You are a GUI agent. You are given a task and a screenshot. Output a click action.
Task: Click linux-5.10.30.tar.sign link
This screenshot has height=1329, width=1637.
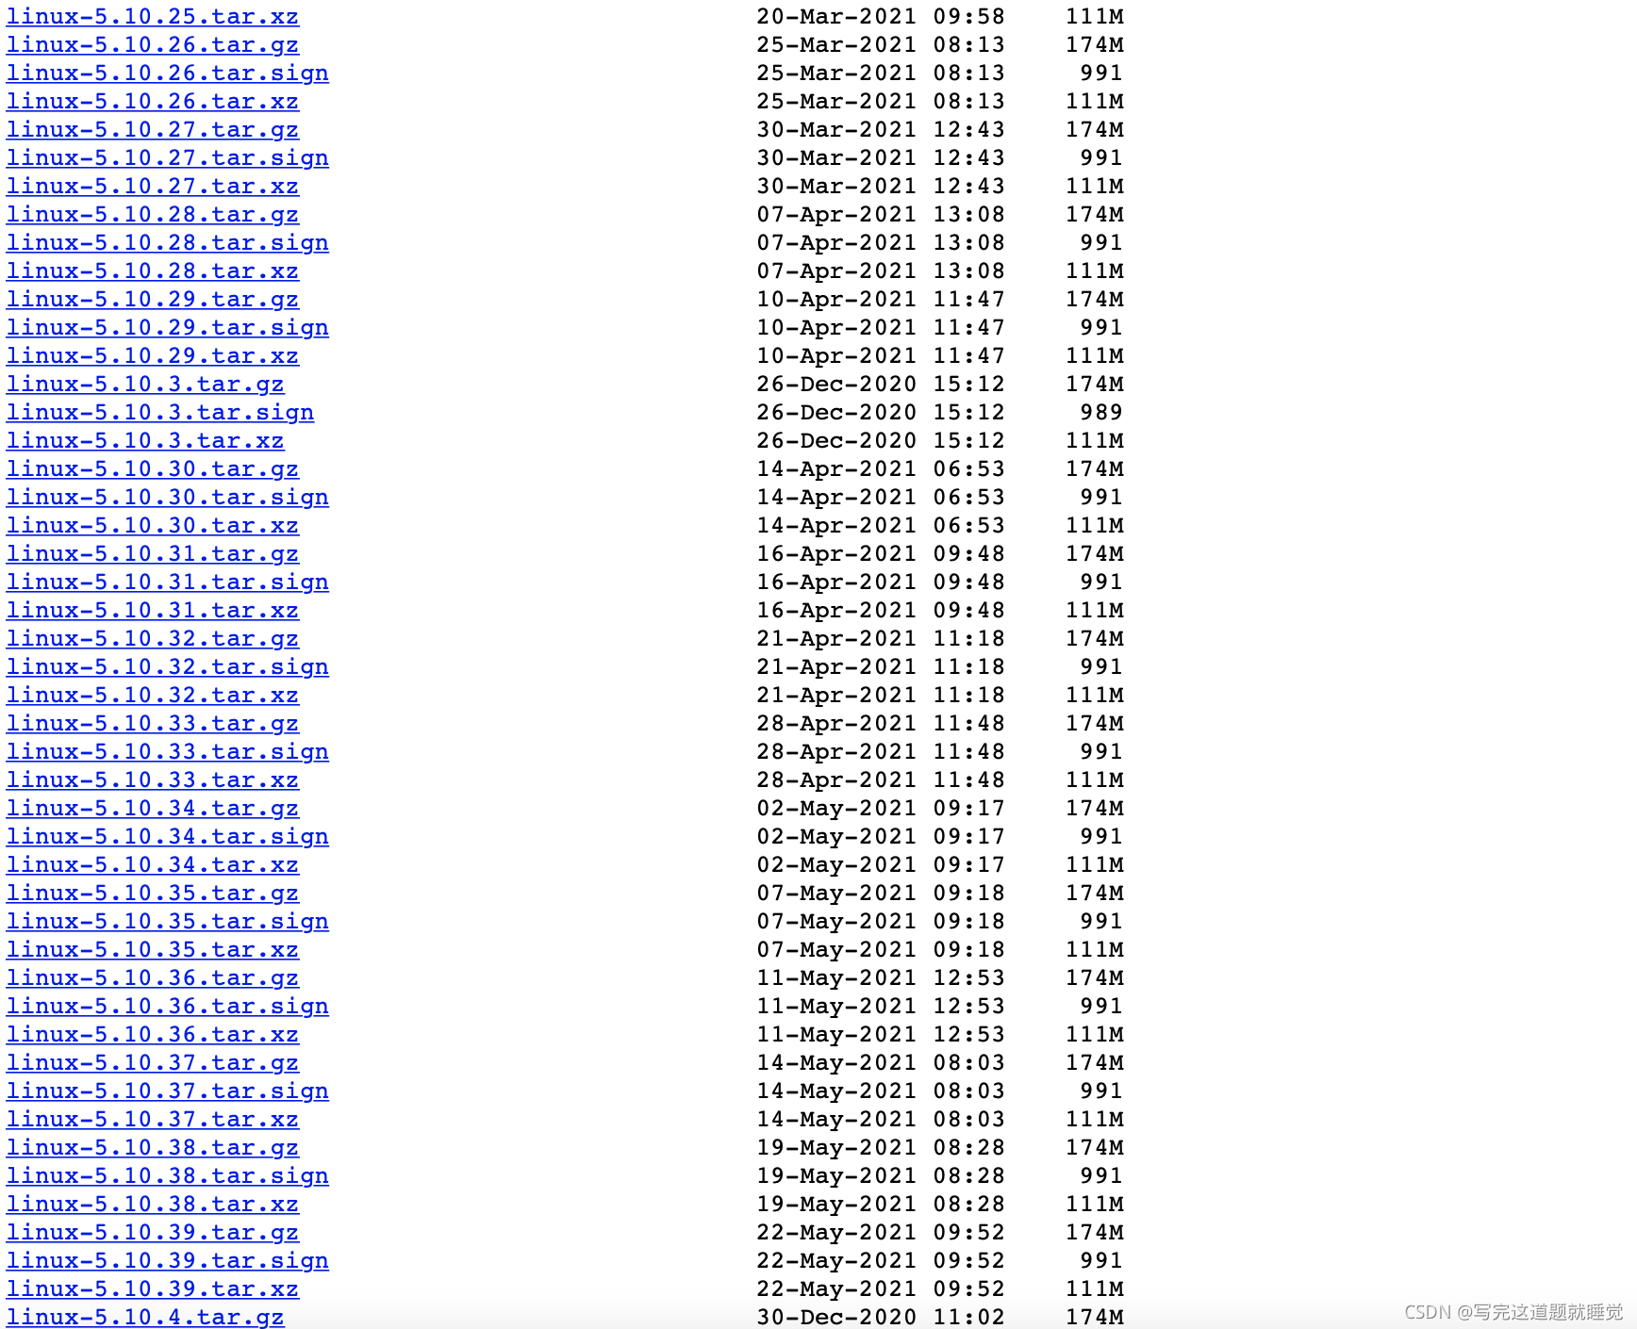168,498
